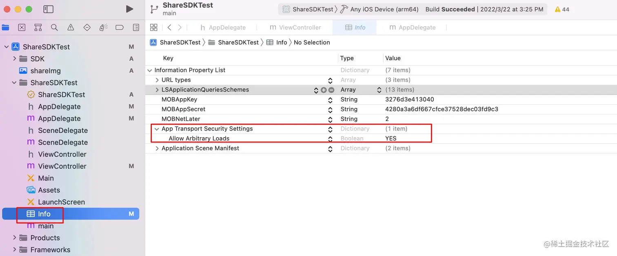617x256 pixels.
Task: Open the Report navigator
Action: click(136, 27)
